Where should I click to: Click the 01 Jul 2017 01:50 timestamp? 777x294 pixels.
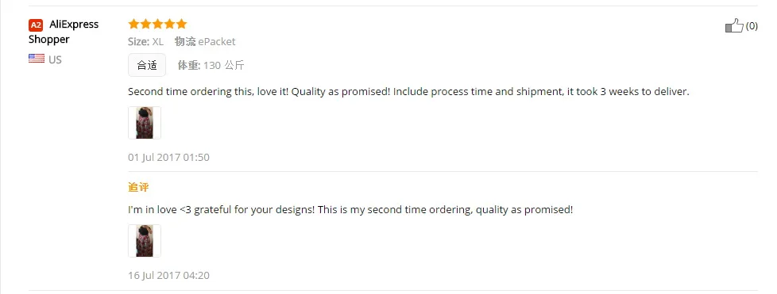[168, 158]
